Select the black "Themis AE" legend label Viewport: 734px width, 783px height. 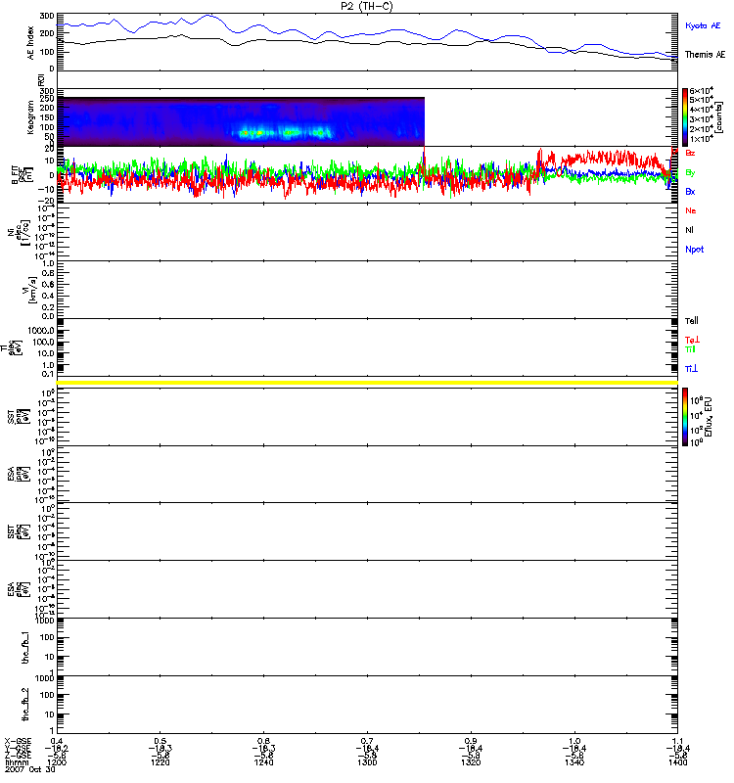point(705,55)
